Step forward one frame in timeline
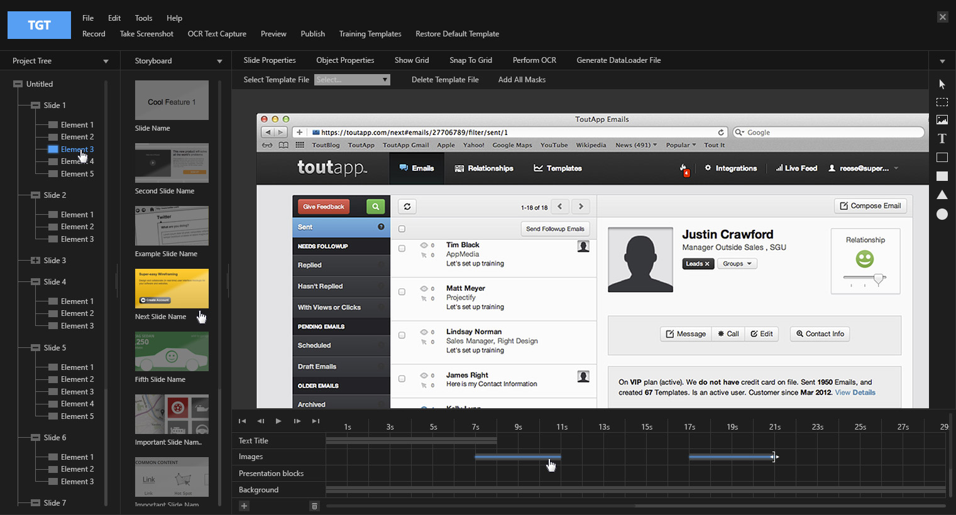 297,421
